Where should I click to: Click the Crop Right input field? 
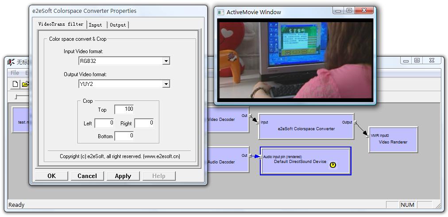click(144, 123)
